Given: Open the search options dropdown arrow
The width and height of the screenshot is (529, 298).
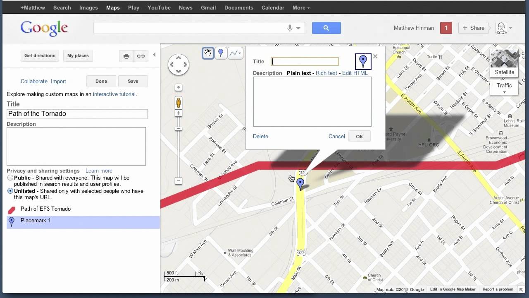Looking at the screenshot, I should pyautogui.click(x=298, y=28).
